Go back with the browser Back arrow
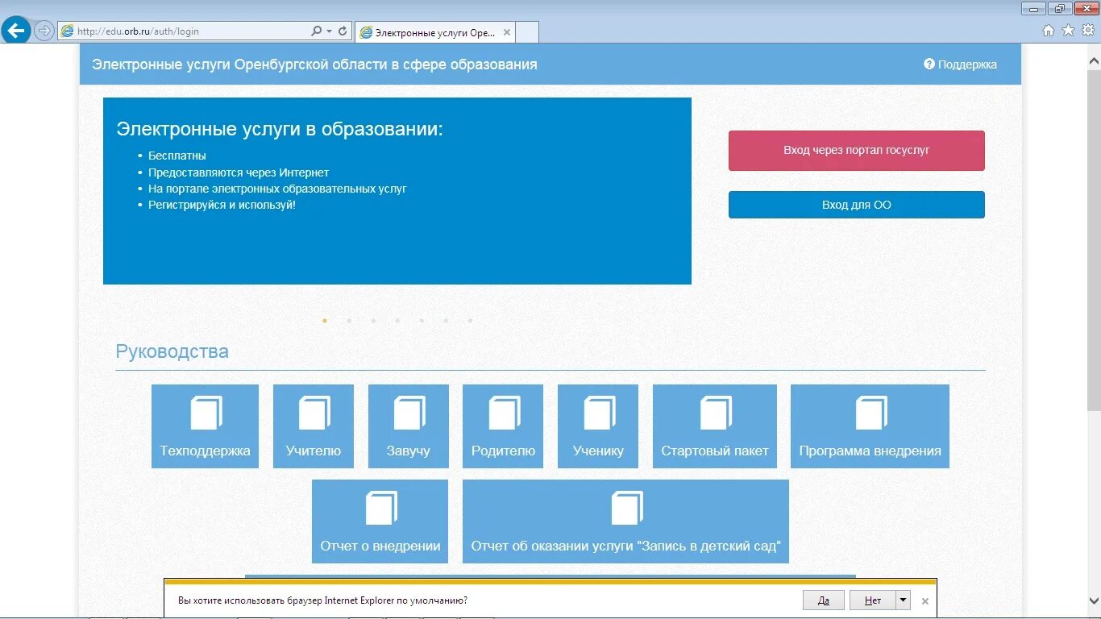The width and height of the screenshot is (1101, 619). click(x=16, y=31)
